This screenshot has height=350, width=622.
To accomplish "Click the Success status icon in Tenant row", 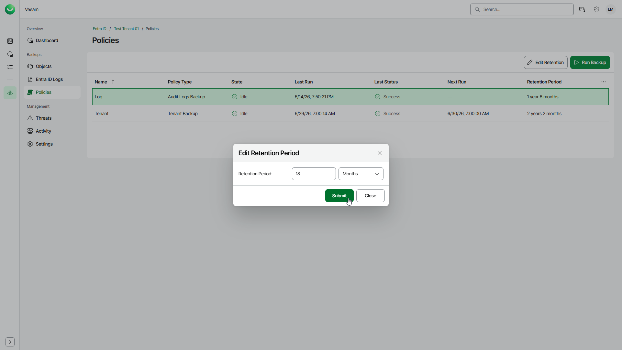I will 378,114.
